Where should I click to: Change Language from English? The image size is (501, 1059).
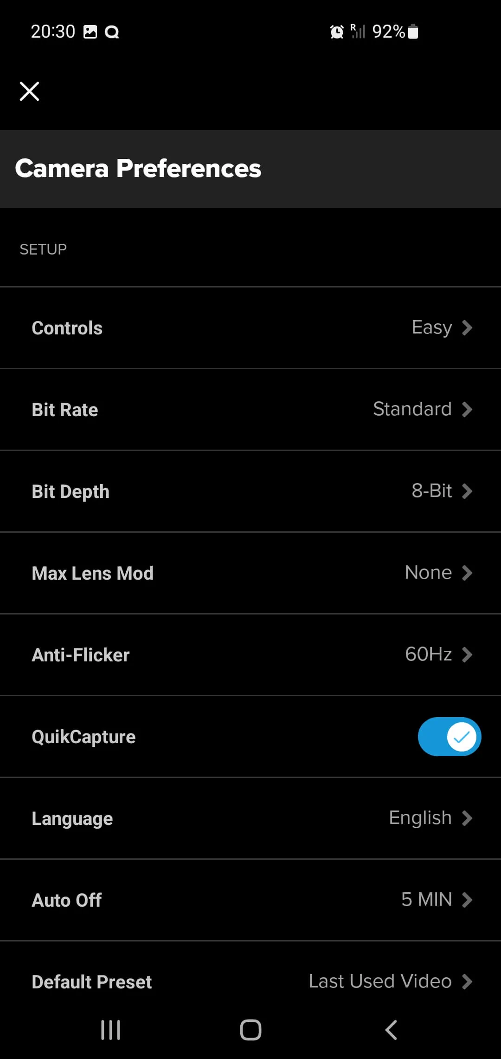(420, 818)
